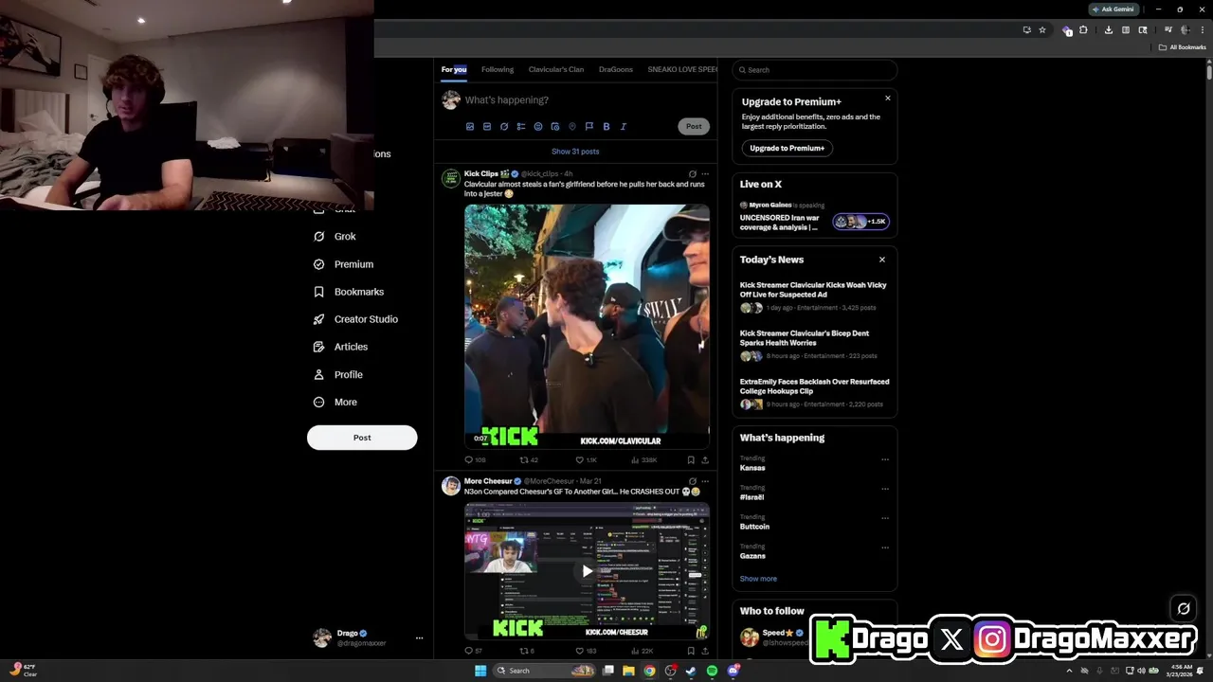Toggle bold text formatting
This screenshot has height=682, width=1213.
[606, 126]
